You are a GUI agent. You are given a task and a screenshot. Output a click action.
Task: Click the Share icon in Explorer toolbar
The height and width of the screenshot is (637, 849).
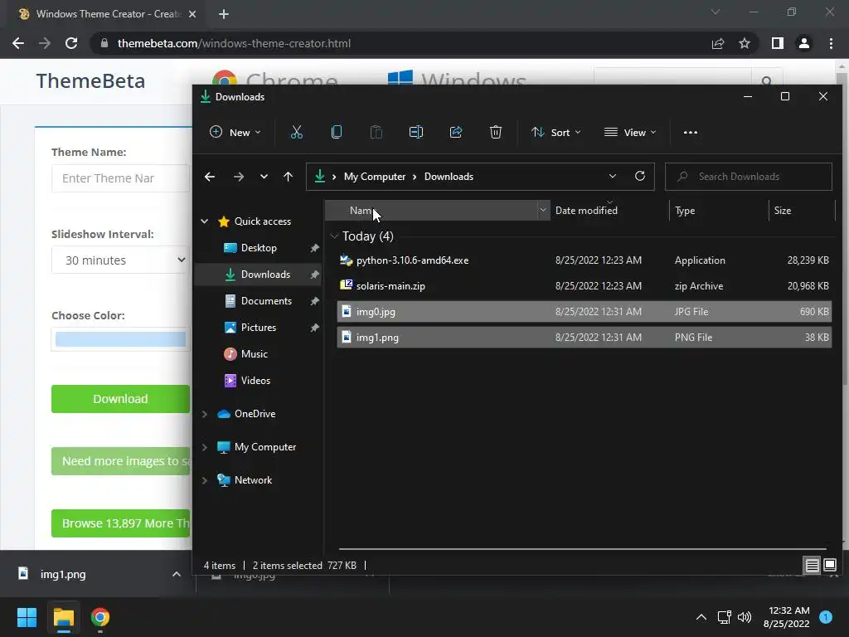click(456, 132)
